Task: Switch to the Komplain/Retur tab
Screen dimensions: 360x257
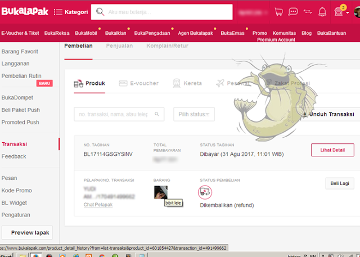Action: tap(168, 46)
